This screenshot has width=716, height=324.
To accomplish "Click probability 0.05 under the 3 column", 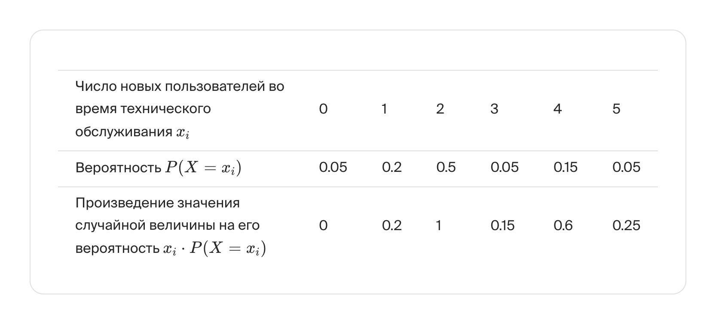I will [504, 167].
